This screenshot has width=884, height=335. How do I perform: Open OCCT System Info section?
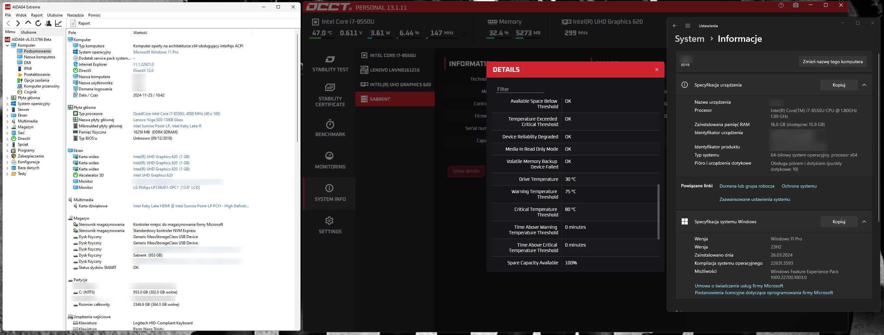(x=330, y=193)
